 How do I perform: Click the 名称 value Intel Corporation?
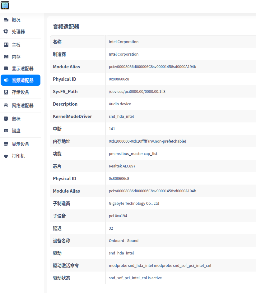124,42
